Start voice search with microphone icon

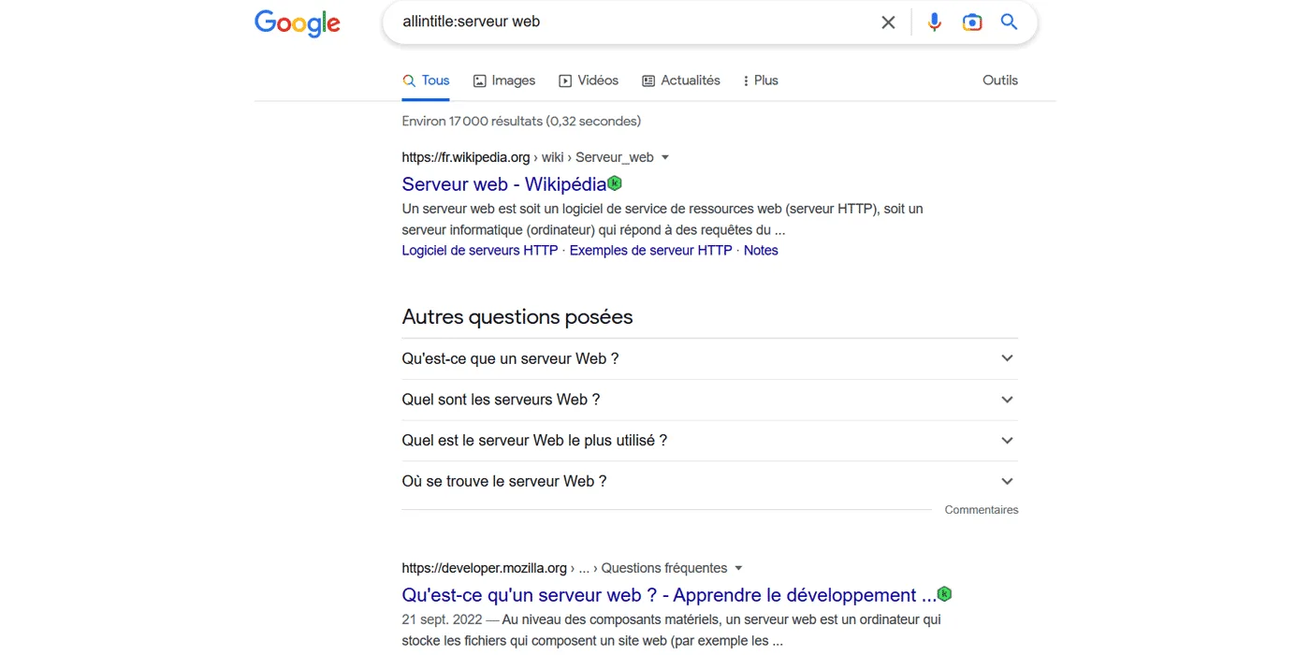click(934, 22)
